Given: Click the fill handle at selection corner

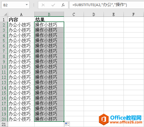Looking at the screenshot, I should (x=64, y=121).
